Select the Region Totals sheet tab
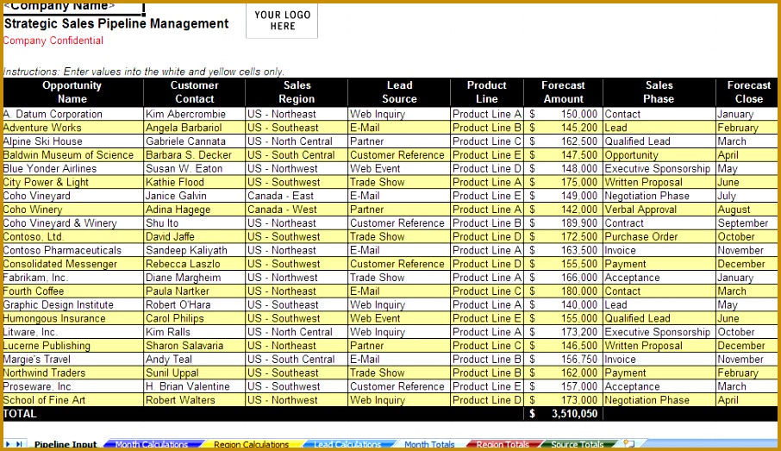The height and width of the screenshot is (451, 781). click(503, 444)
